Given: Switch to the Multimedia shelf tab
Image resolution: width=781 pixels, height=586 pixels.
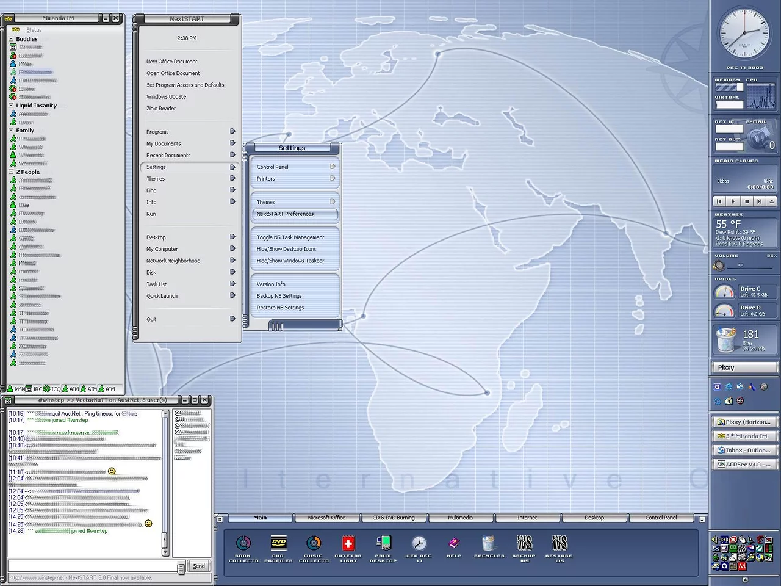Looking at the screenshot, I should pos(460,518).
